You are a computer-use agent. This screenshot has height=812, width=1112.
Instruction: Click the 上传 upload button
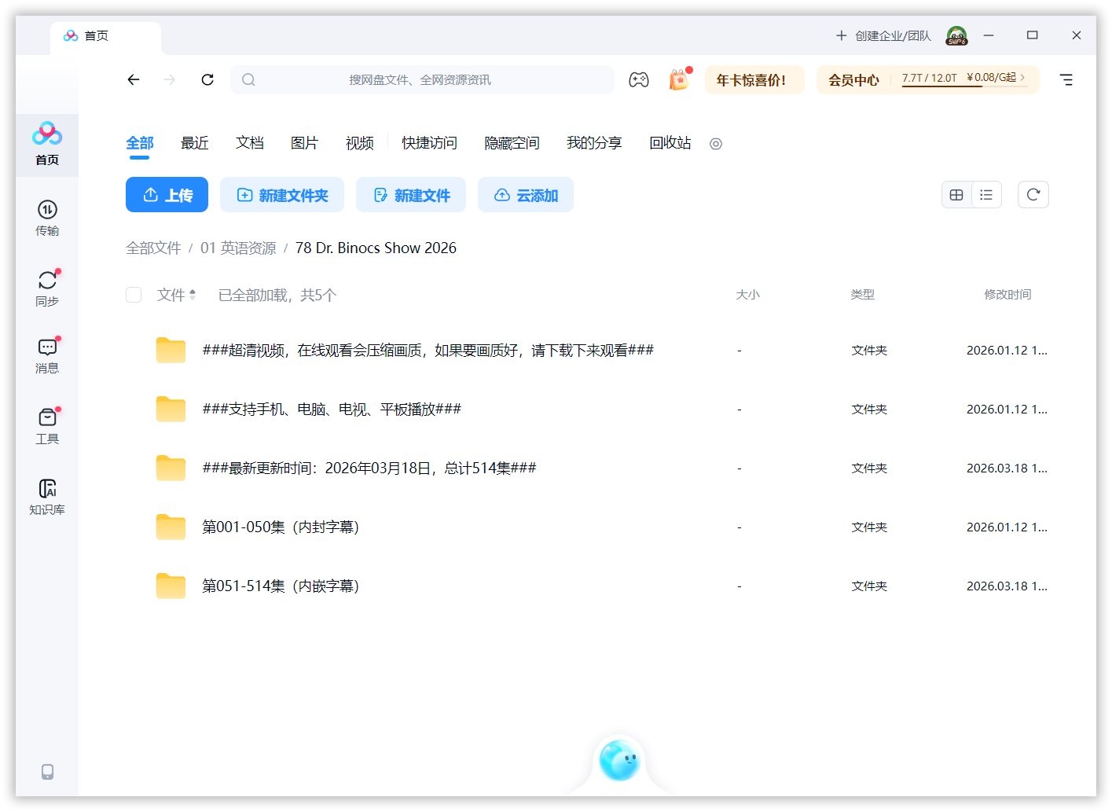(167, 194)
